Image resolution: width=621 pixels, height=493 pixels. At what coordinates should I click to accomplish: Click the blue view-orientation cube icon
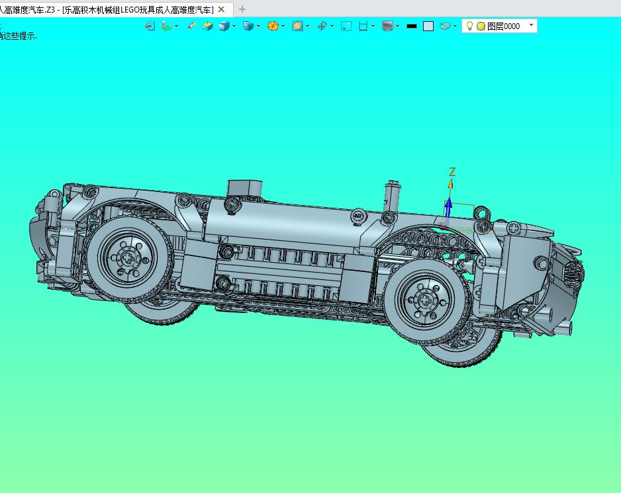coord(248,26)
